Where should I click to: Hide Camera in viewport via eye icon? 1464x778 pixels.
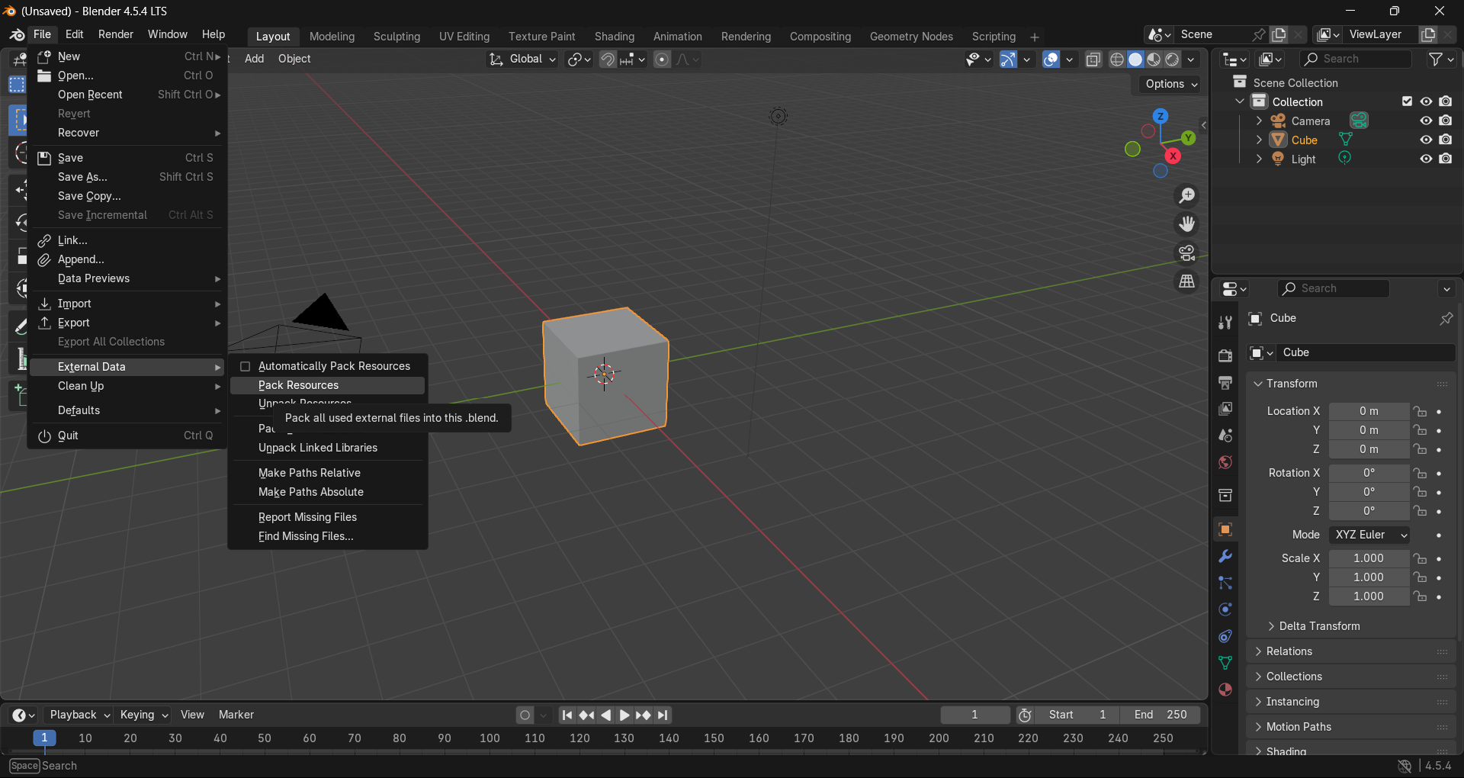tap(1426, 121)
